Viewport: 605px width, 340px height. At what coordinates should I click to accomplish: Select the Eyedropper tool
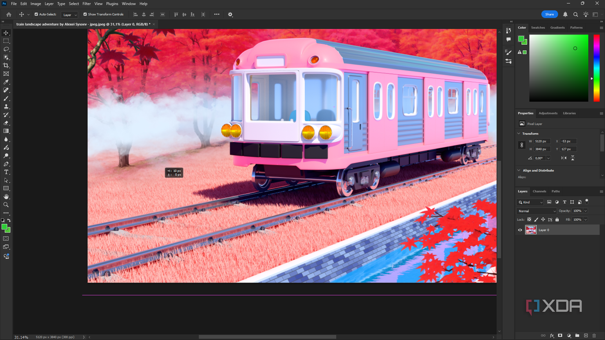(x=6, y=82)
